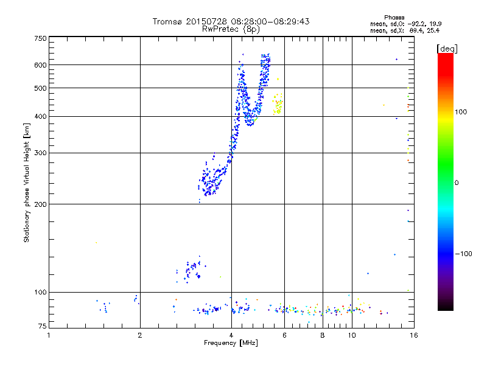487x365 pixels.
Task: Click the 'Phases' header text
Action: [394, 18]
